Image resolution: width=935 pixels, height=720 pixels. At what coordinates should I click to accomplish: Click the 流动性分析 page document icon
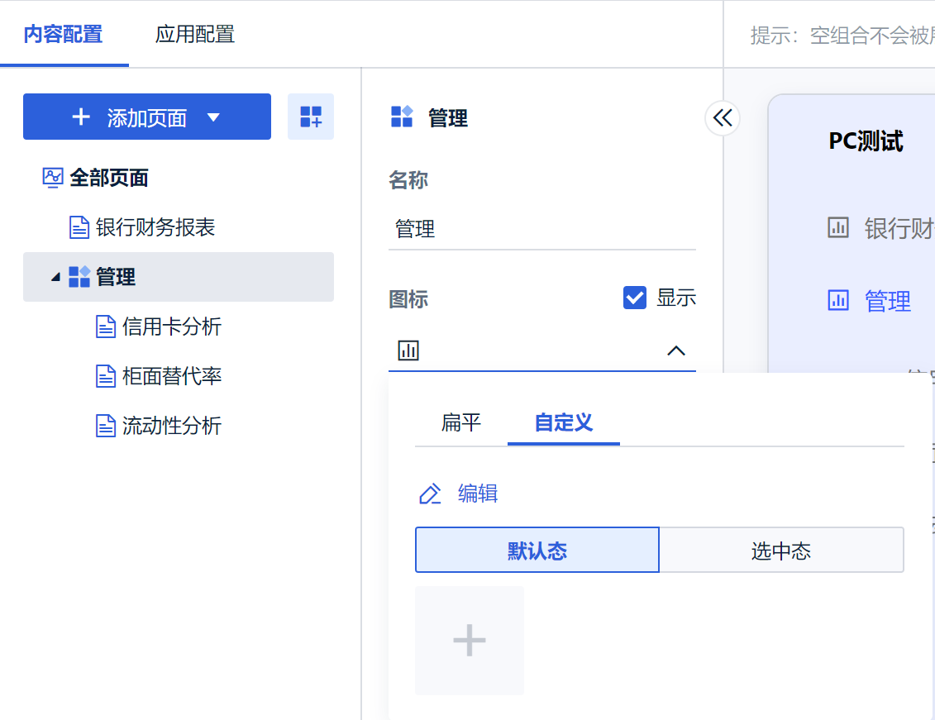click(x=106, y=426)
